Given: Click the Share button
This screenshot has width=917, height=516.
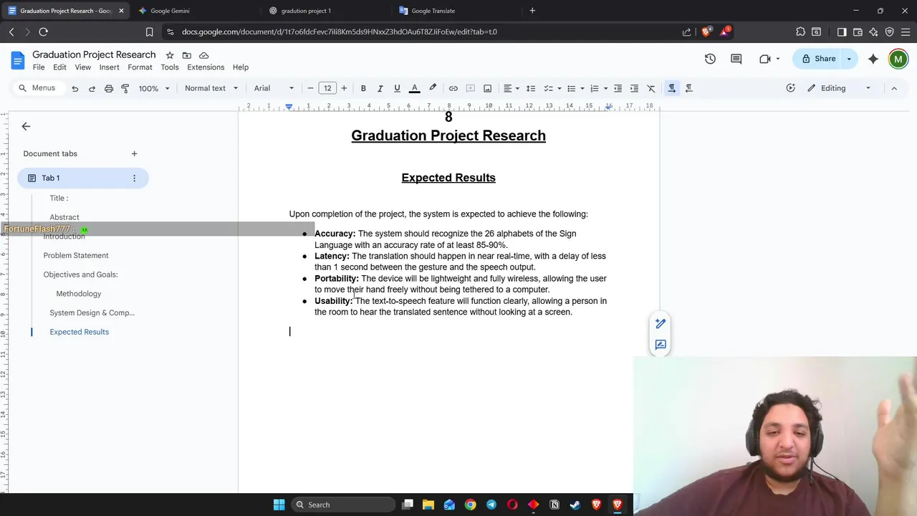Looking at the screenshot, I should click(x=818, y=59).
